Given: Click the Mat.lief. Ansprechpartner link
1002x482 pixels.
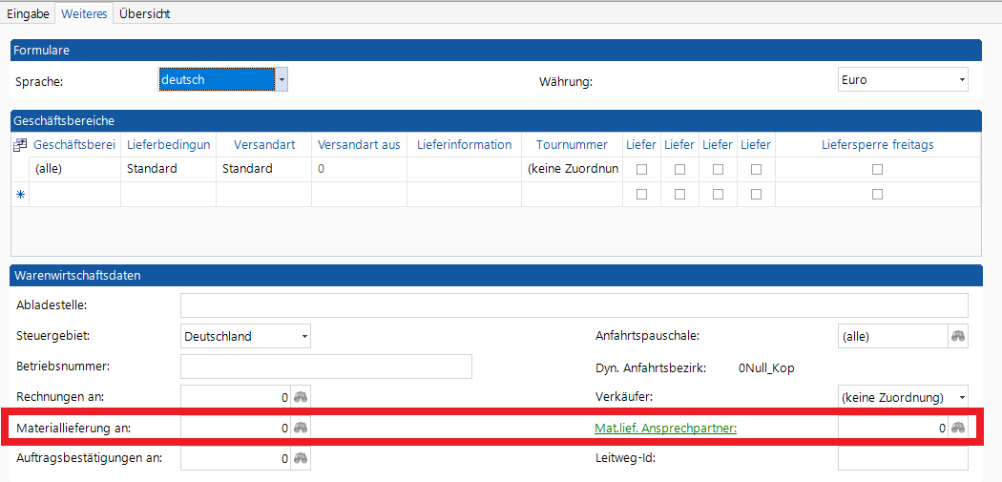Looking at the screenshot, I should pos(665,429).
